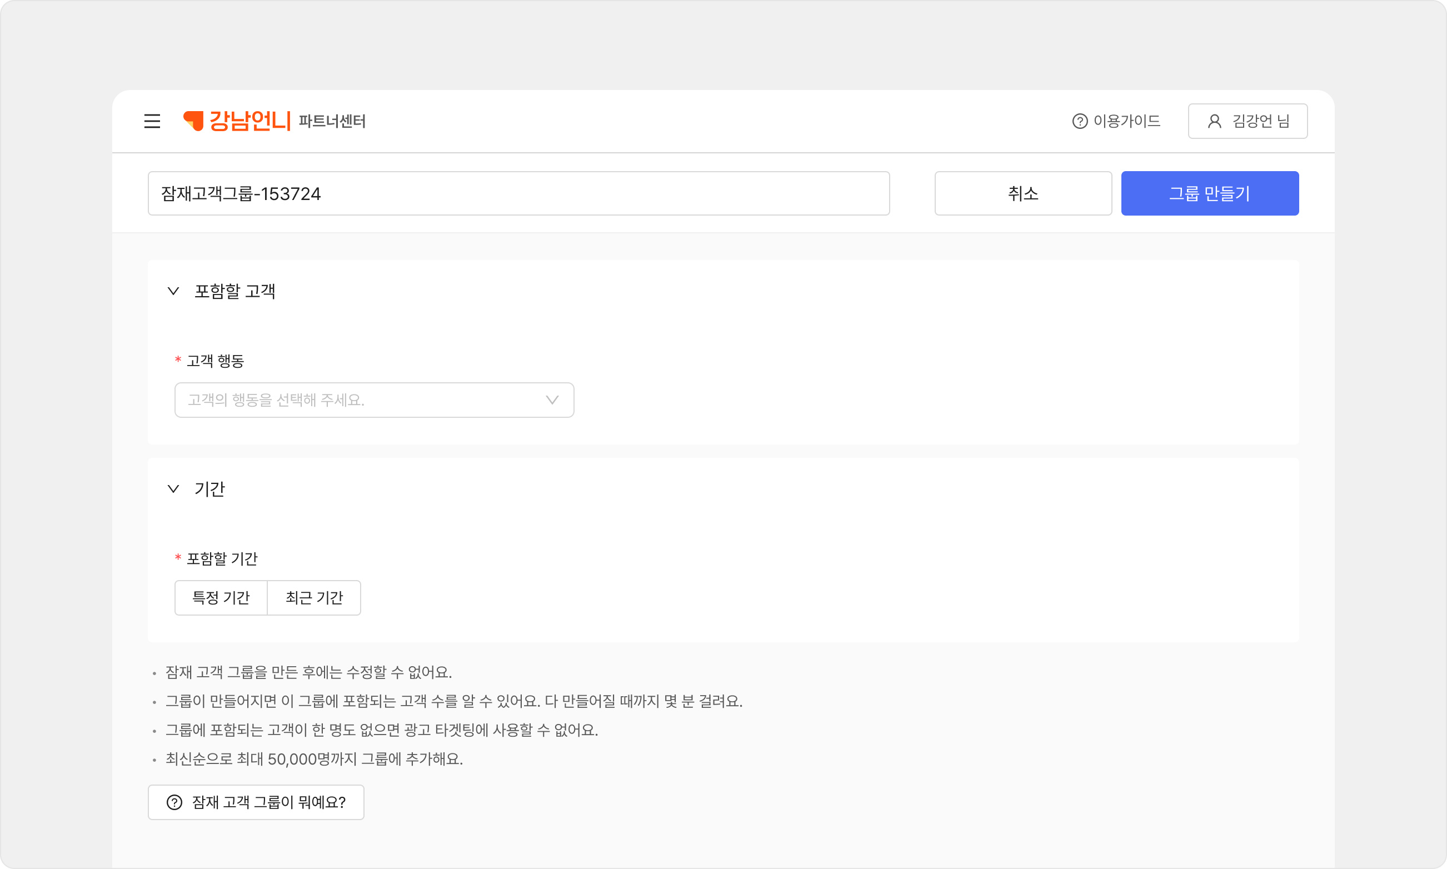Open the 이용가이드 link
The height and width of the screenshot is (869, 1447).
(1127, 121)
